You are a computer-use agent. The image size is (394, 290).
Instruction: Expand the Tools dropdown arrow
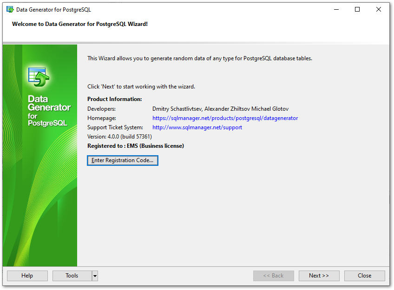[95, 276]
